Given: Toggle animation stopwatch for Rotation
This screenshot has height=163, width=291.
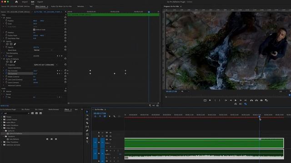Looking at the screenshot, I should coord(6,32).
